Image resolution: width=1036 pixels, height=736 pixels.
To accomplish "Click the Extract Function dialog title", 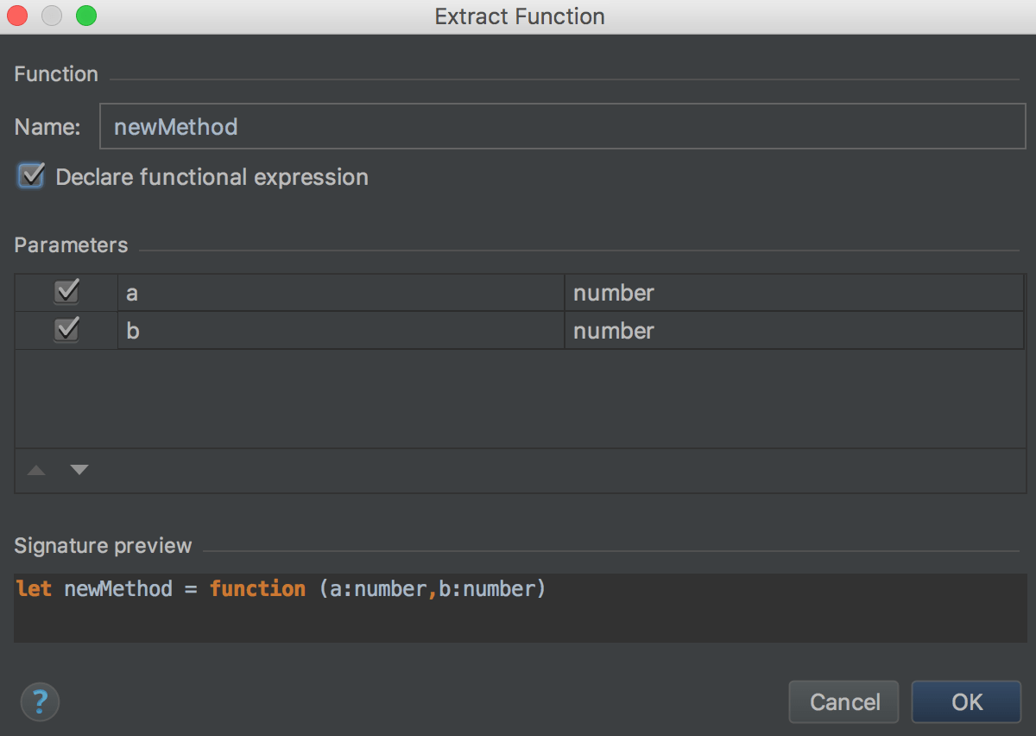I will (518, 16).
